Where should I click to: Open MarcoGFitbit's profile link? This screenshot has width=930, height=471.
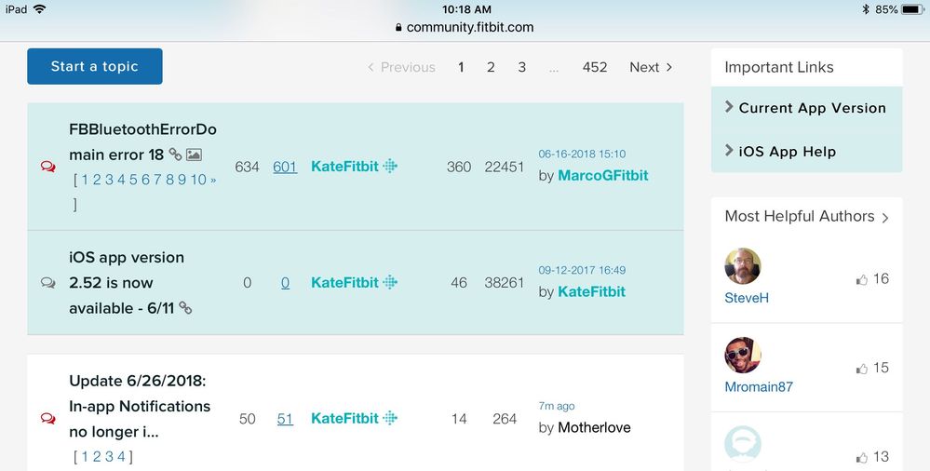[x=602, y=176]
